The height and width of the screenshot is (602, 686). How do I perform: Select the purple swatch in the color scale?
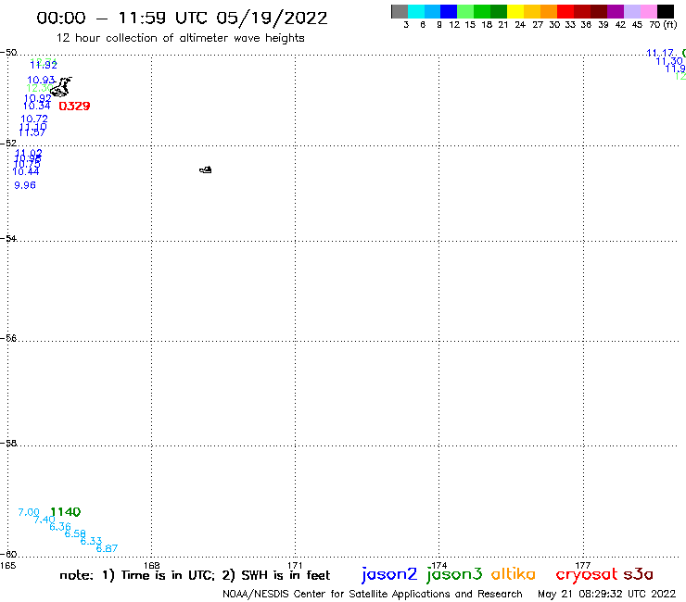[x=616, y=11]
